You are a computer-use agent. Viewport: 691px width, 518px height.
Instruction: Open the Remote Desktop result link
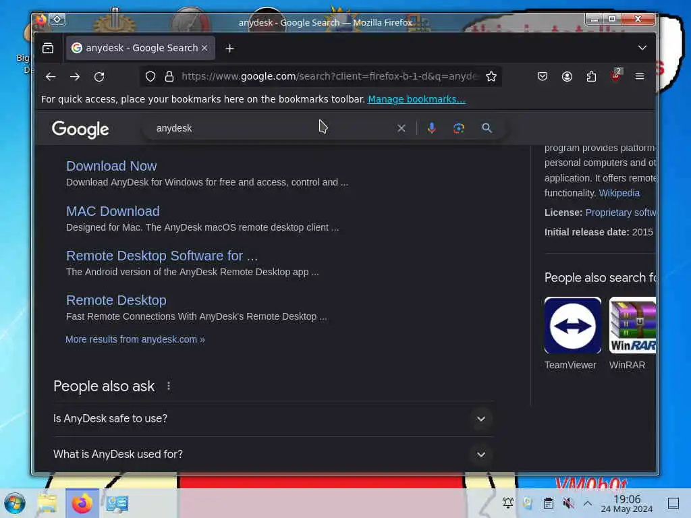click(x=116, y=300)
